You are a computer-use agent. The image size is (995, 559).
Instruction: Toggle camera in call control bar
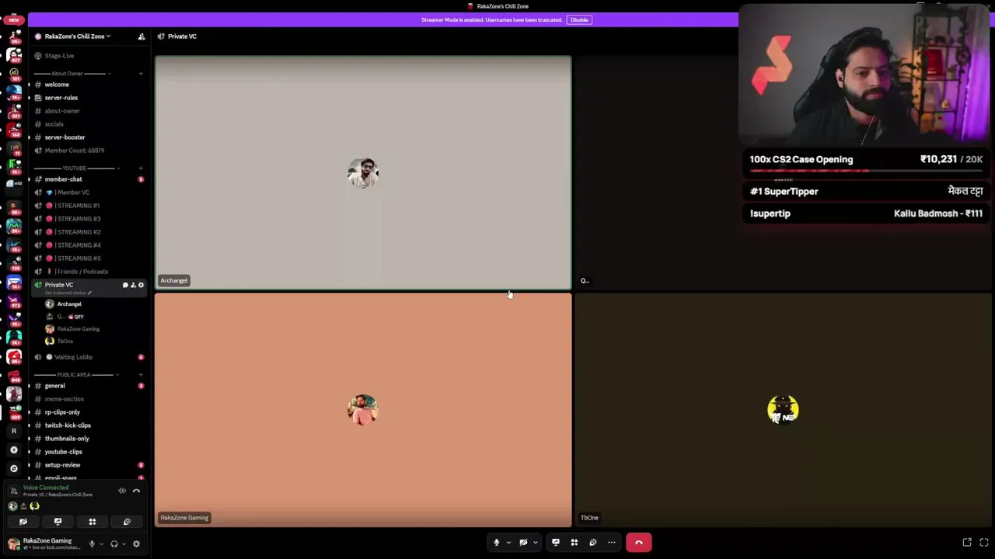pos(523,543)
